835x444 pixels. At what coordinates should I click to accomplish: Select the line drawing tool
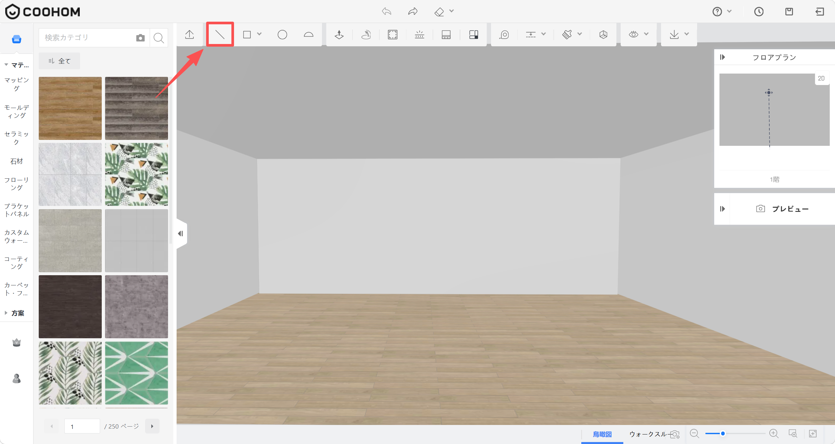click(220, 34)
